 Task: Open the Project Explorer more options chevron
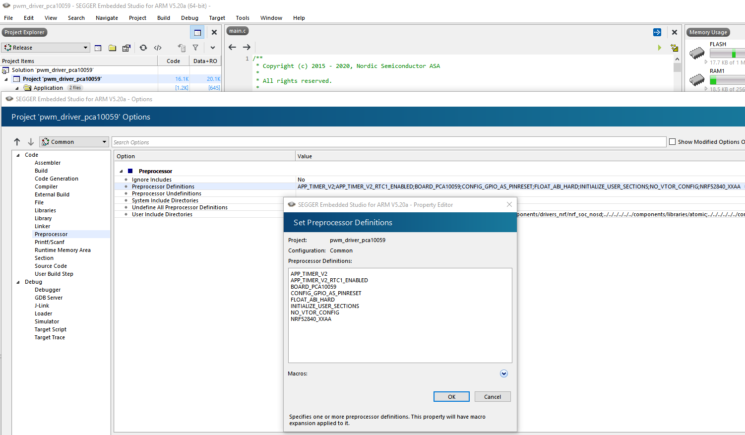(x=213, y=48)
